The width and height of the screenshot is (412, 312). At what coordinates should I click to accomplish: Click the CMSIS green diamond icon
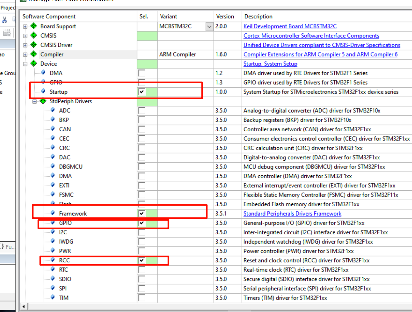coord(34,36)
